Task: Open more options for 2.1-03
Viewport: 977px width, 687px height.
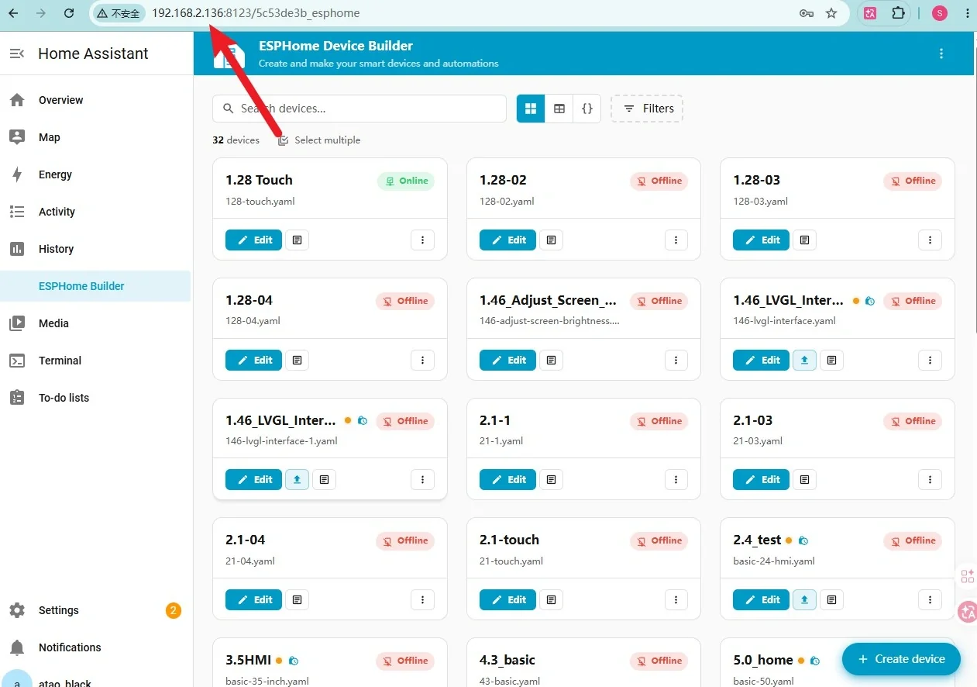Action: pos(930,480)
